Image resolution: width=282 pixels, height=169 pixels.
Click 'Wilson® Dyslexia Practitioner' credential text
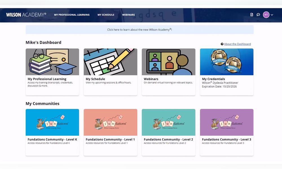point(220,83)
